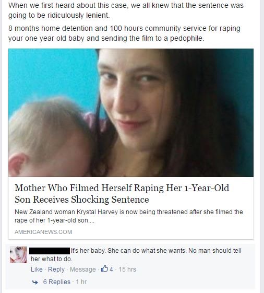
Task: Click the post paragraph starting '8 months home detention'
Action: (124, 33)
